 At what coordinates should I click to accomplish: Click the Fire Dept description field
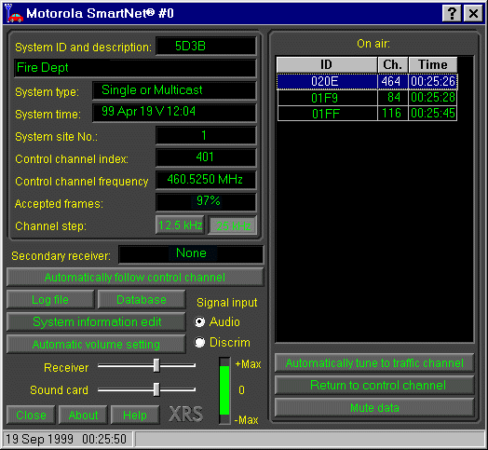pyautogui.click(x=135, y=68)
